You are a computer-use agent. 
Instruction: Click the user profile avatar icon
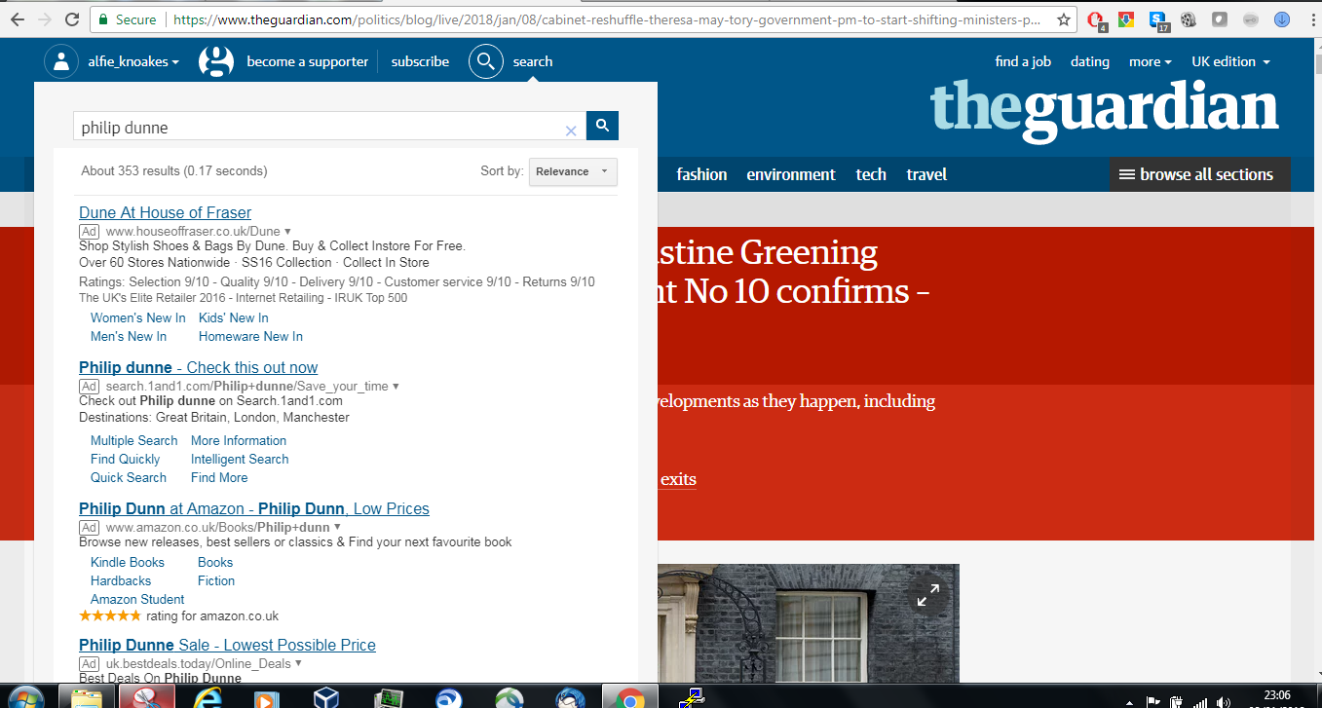[61, 61]
